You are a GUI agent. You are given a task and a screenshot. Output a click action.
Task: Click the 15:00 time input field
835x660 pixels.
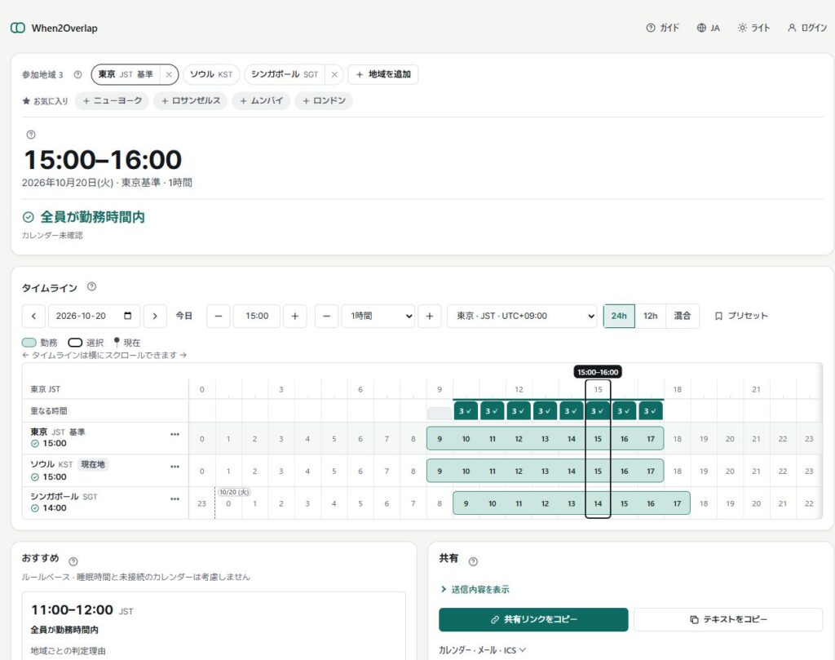[x=257, y=316]
